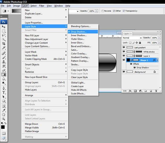
Task: Select the Rectangular Marquee tool
Action: (4, 31)
